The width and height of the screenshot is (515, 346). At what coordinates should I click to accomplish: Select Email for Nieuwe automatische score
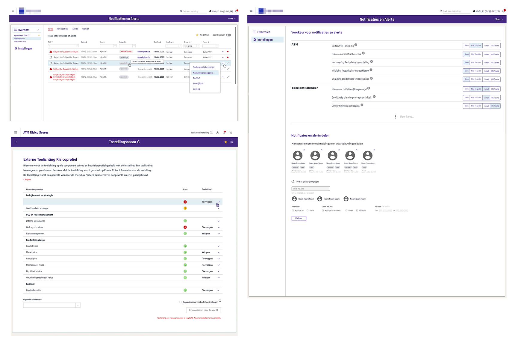point(487,54)
